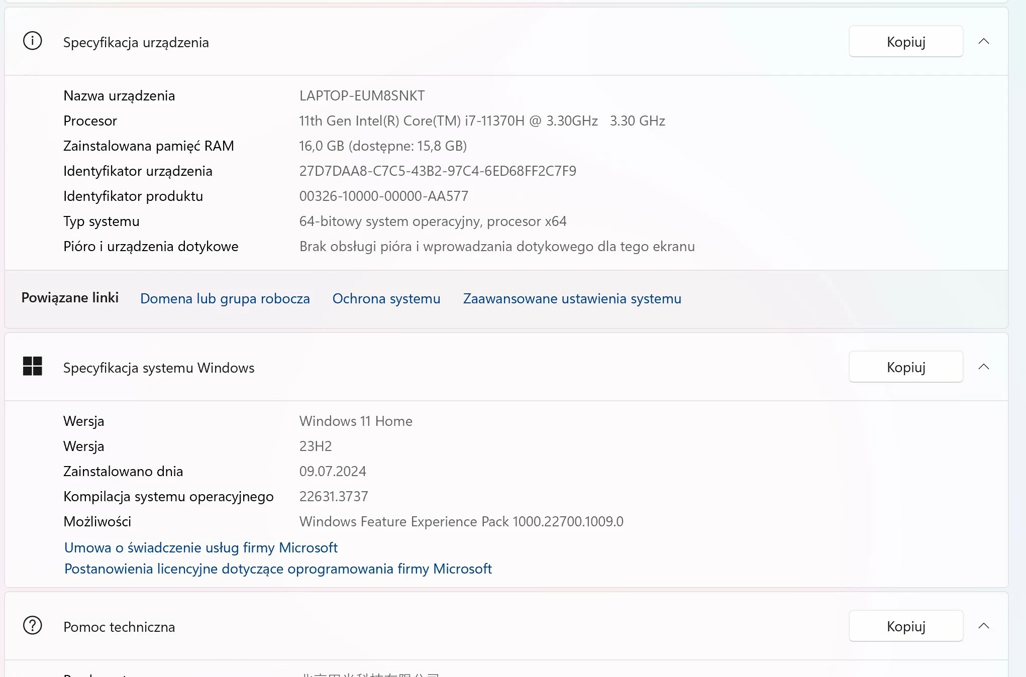Click the Powiązane linki heading
This screenshot has height=677, width=1026.
(70, 297)
